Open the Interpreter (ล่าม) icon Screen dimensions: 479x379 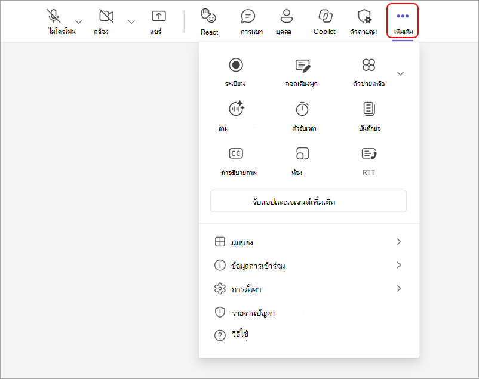(237, 109)
